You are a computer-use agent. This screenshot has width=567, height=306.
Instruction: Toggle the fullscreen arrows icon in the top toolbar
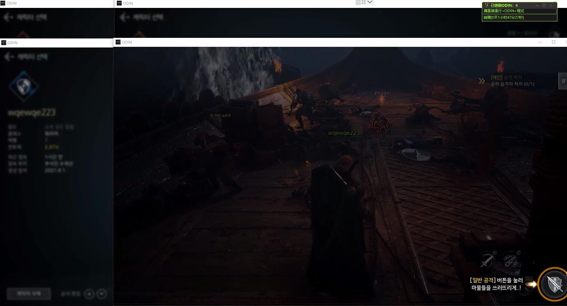(x=364, y=2)
